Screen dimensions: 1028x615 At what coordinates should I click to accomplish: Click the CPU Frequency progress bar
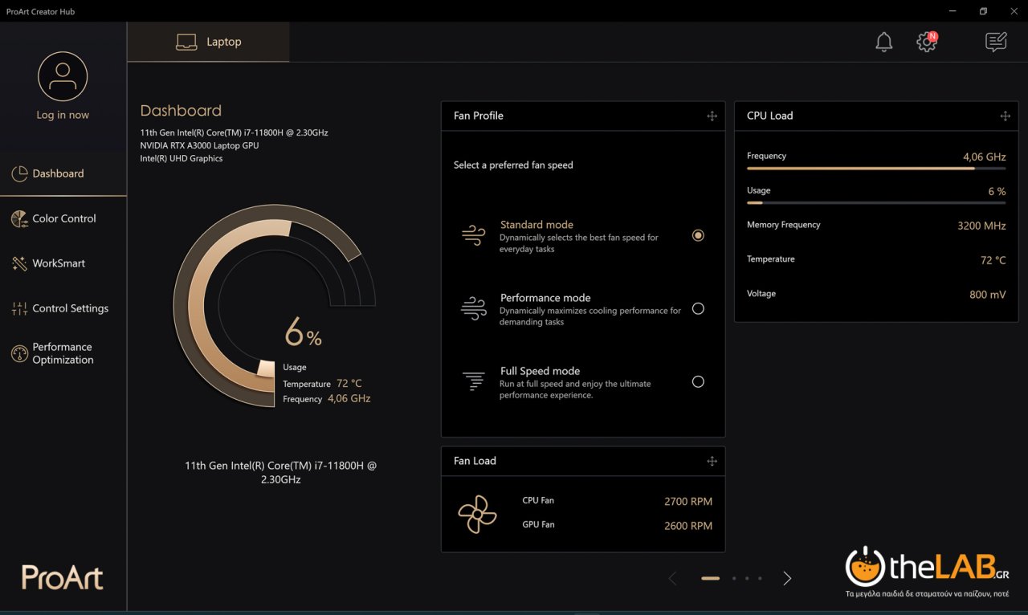[x=875, y=169]
